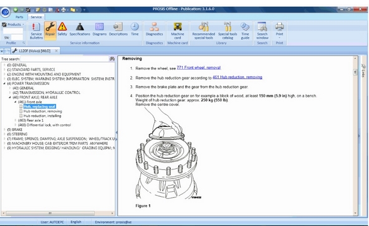Select (468) Differential lock, with control

click(x=44, y=125)
